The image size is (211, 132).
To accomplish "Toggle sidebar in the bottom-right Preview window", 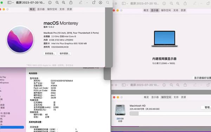I will 124,85.
